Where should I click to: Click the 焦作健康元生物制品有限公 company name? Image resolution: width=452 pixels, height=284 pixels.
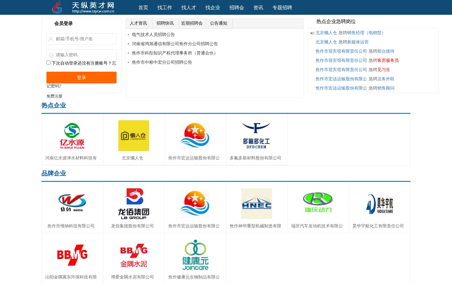[194, 277]
